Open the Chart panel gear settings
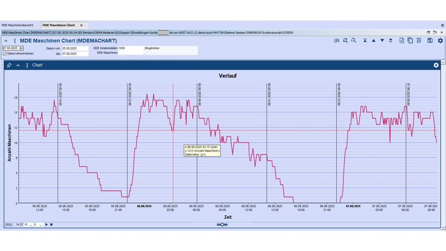Screen dimensions: 446x251 (436, 65)
